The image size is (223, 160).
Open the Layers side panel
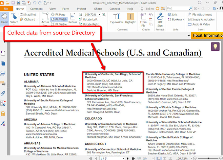[x=3, y=73]
